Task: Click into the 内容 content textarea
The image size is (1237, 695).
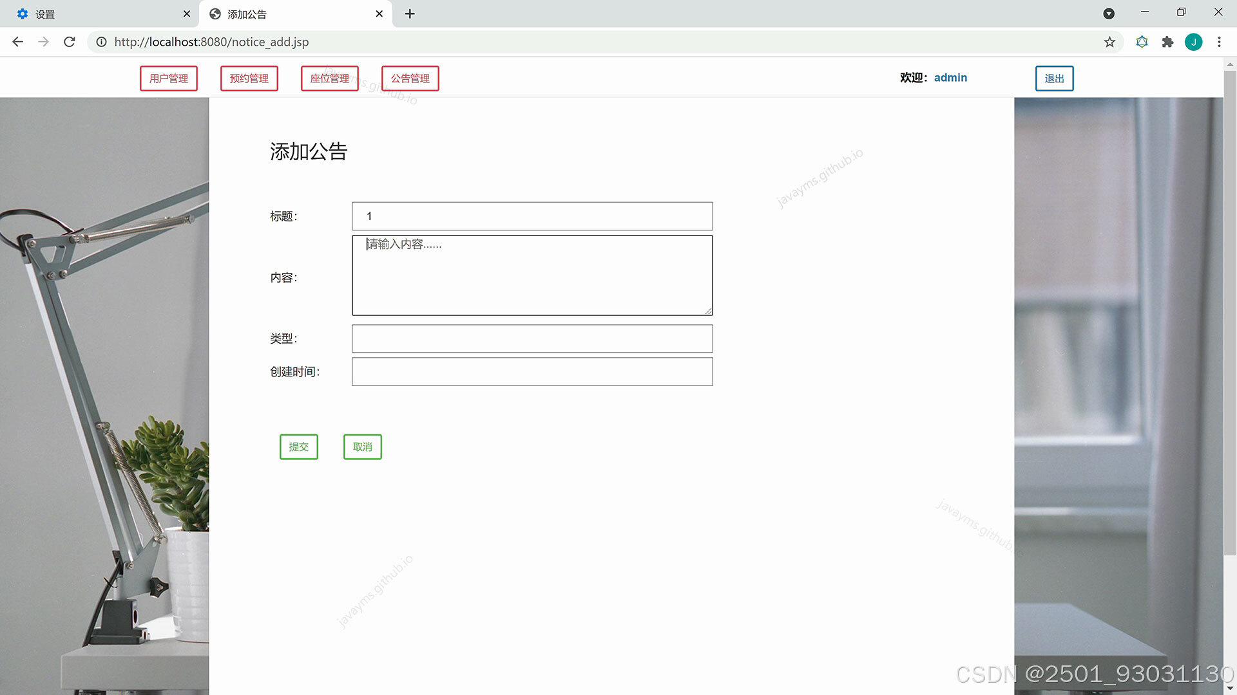Action: coord(532,275)
